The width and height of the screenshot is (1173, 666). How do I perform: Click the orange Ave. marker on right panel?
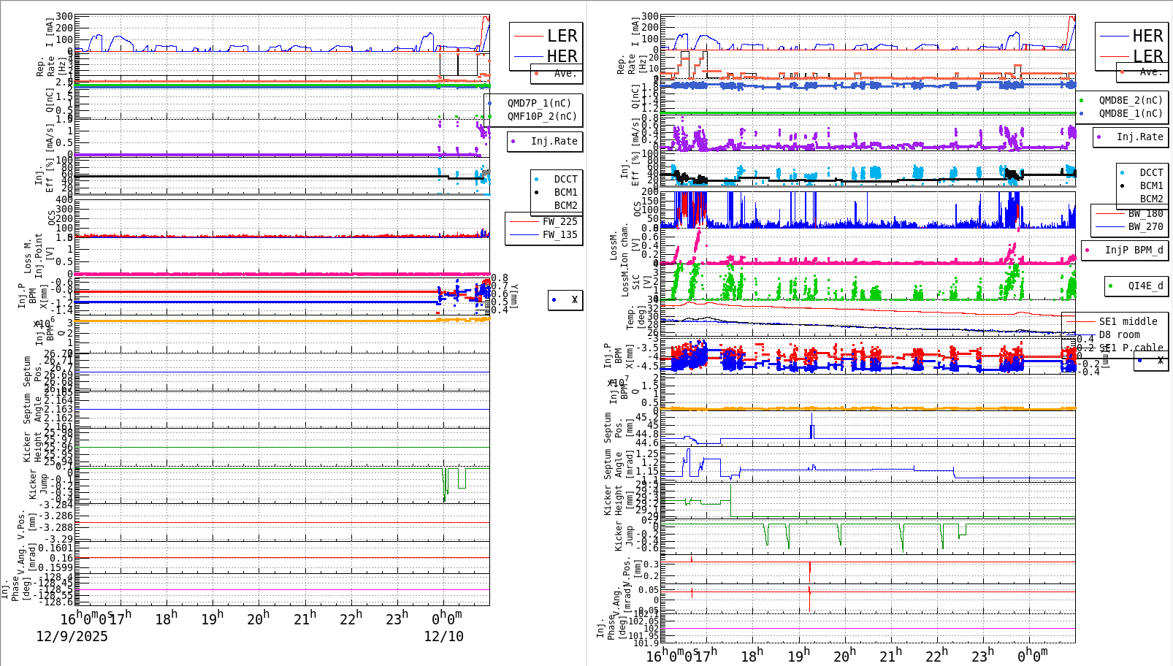click(x=1120, y=72)
